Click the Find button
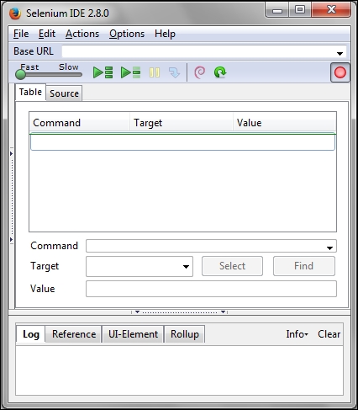This screenshot has height=410, width=358. 304,266
